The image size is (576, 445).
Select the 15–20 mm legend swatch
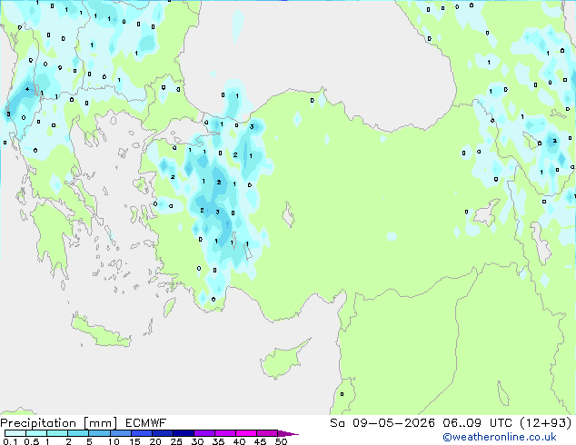coord(141,433)
